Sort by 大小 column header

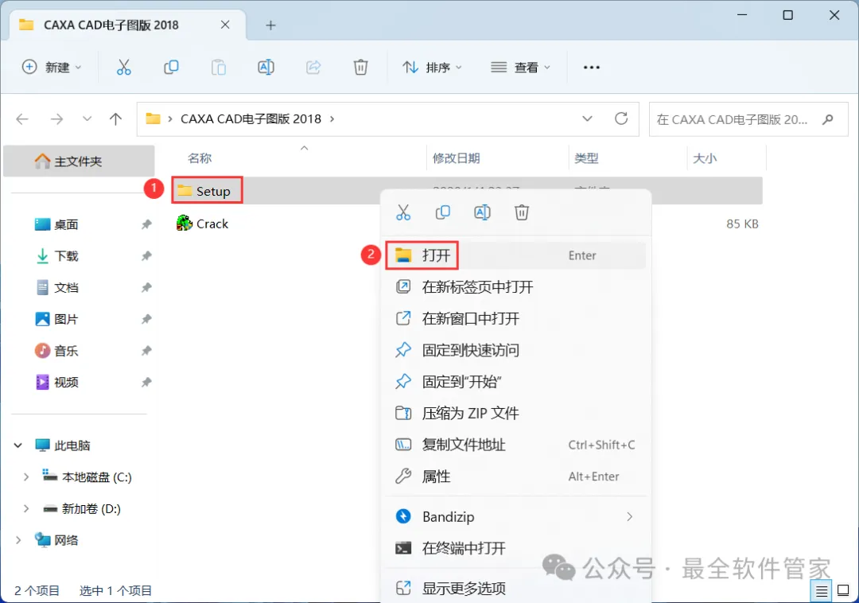click(x=705, y=158)
